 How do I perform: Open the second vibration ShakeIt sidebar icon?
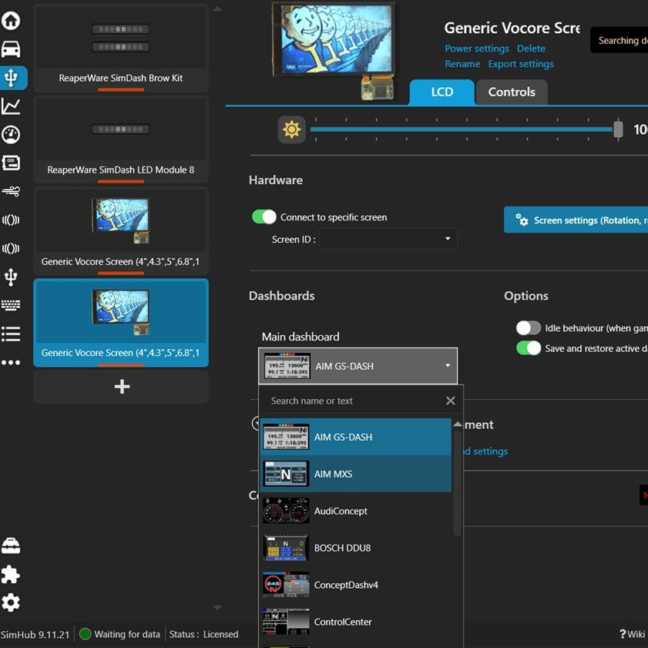[x=11, y=248]
